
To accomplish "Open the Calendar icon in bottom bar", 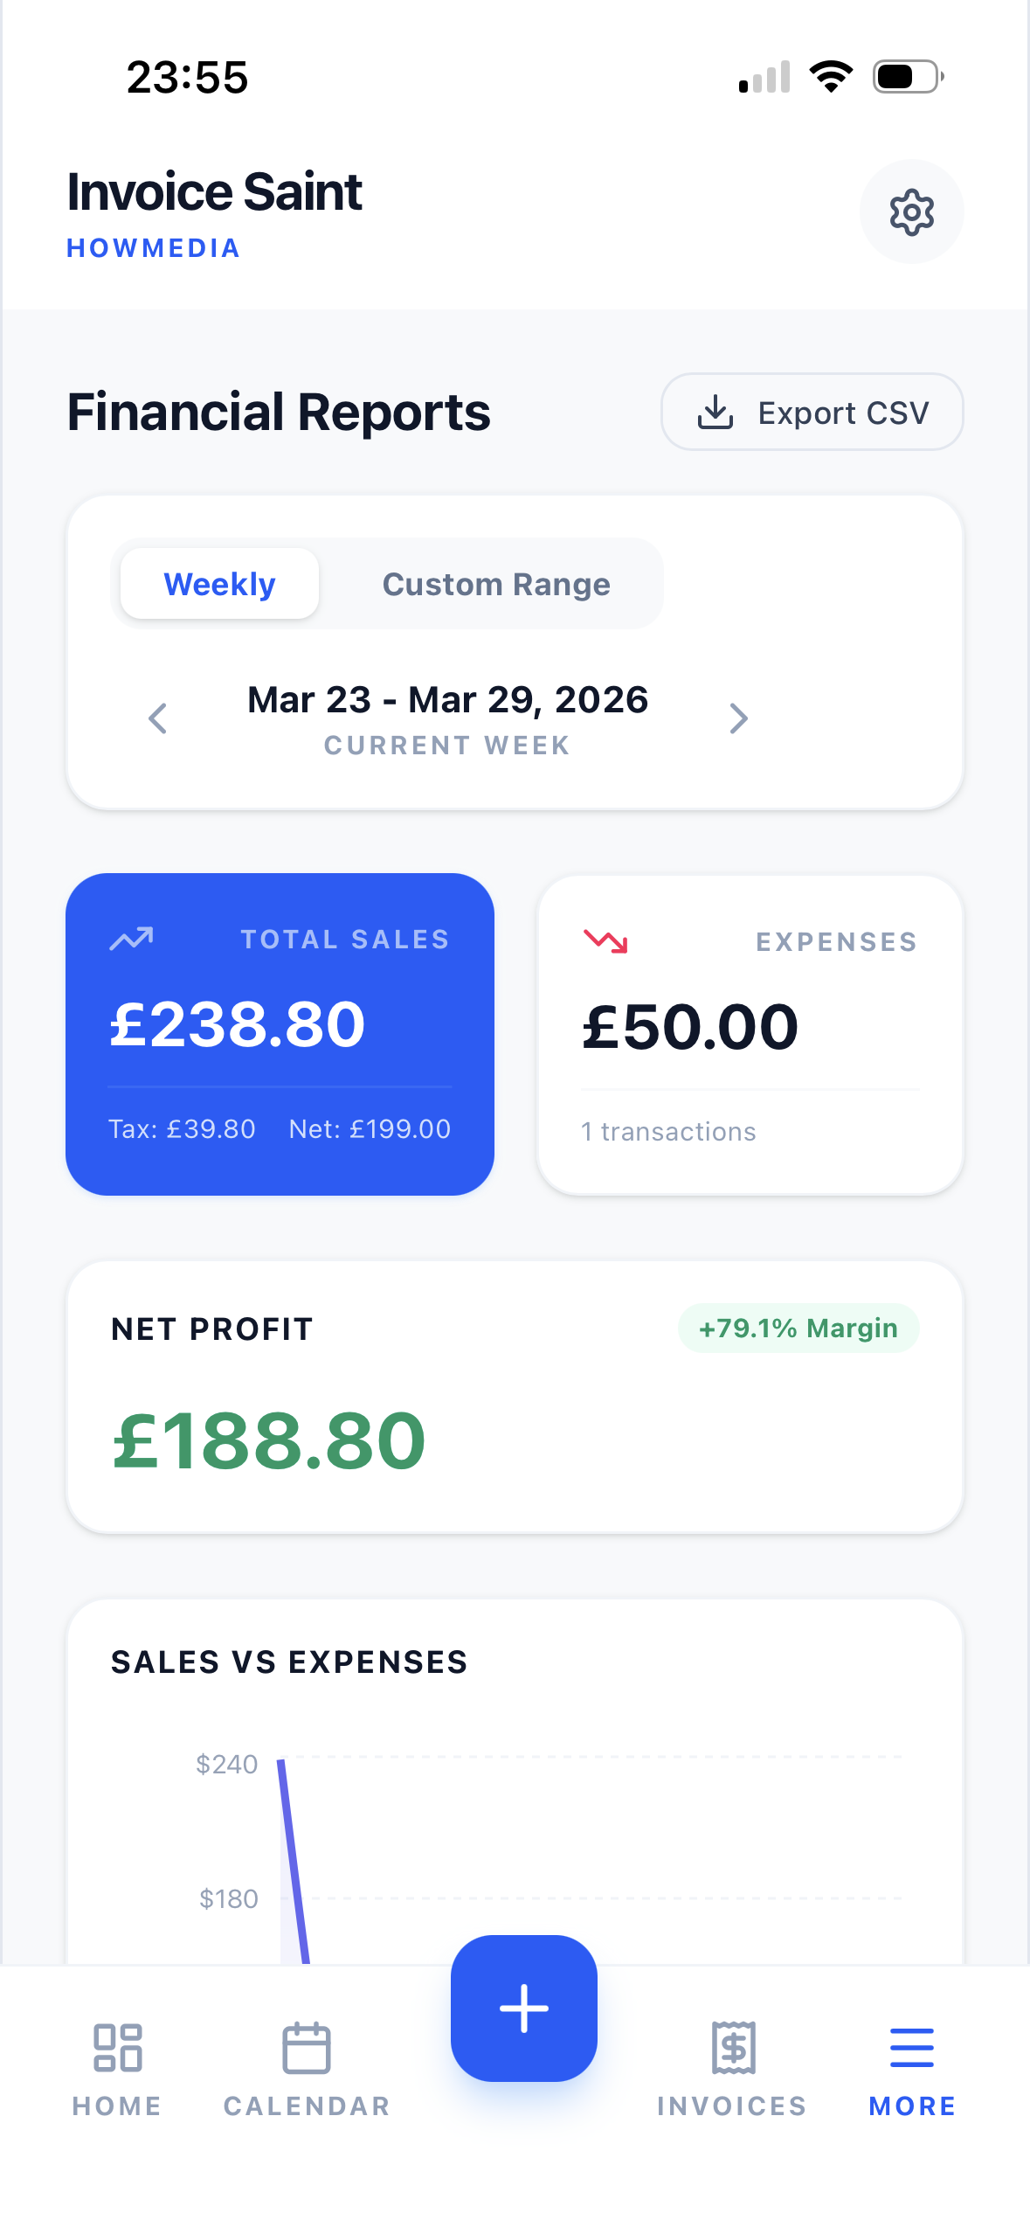I will [307, 2048].
